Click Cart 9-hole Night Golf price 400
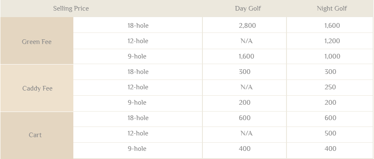 click(330, 149)
